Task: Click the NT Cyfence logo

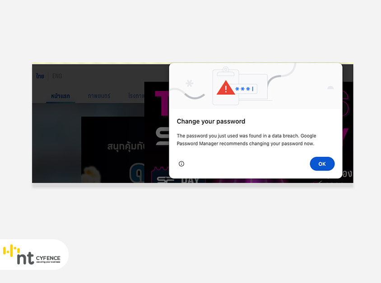Action: click(x=32, y=255)
